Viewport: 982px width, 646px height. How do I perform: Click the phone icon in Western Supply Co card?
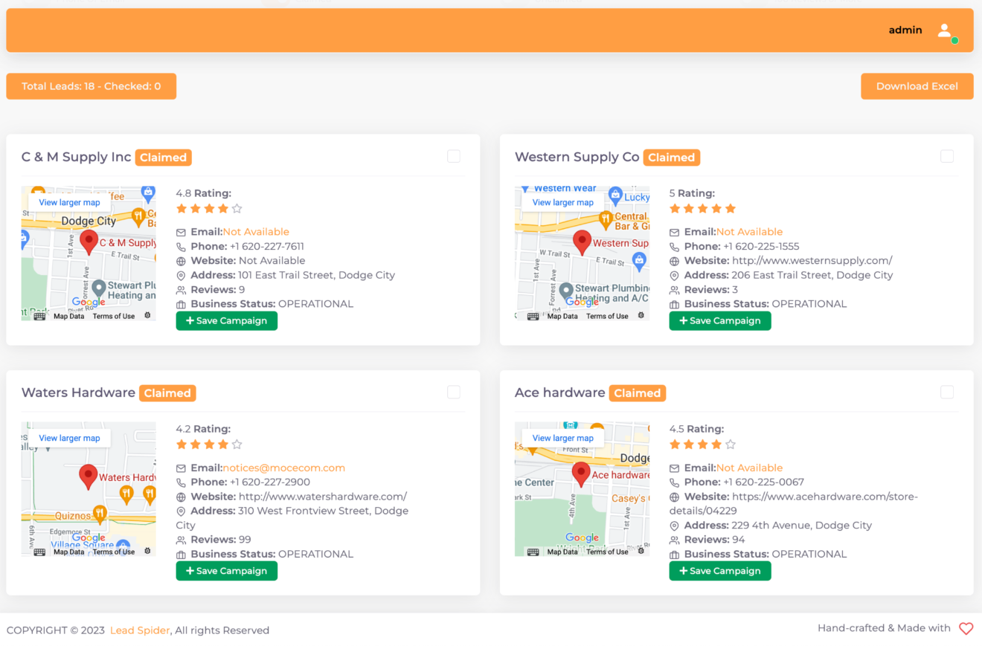(674, 247)
